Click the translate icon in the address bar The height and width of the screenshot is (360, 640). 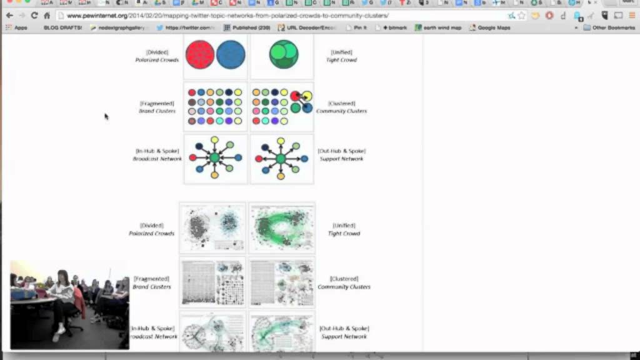click(x=511, y=16)
